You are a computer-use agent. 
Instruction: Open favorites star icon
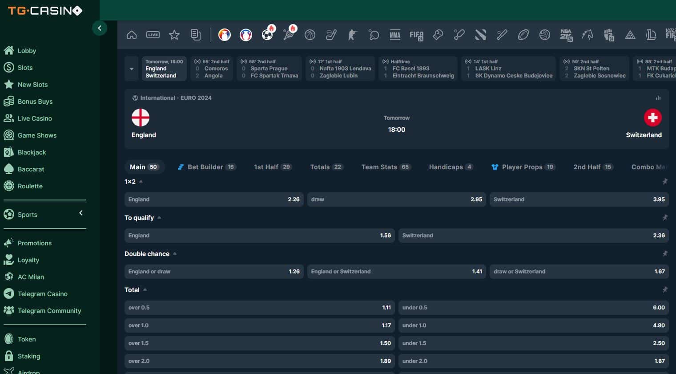[174, 35]
